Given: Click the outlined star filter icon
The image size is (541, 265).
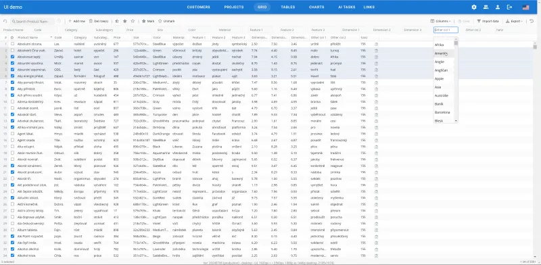Looking at the screenshot, I should tap(133, 21).
